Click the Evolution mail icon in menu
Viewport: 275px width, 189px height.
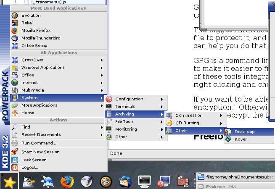[15, 16]
